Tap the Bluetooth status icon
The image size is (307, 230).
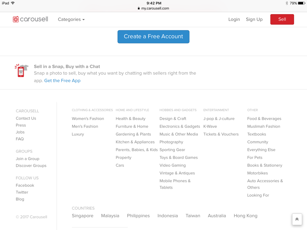(x=287, y=3)
